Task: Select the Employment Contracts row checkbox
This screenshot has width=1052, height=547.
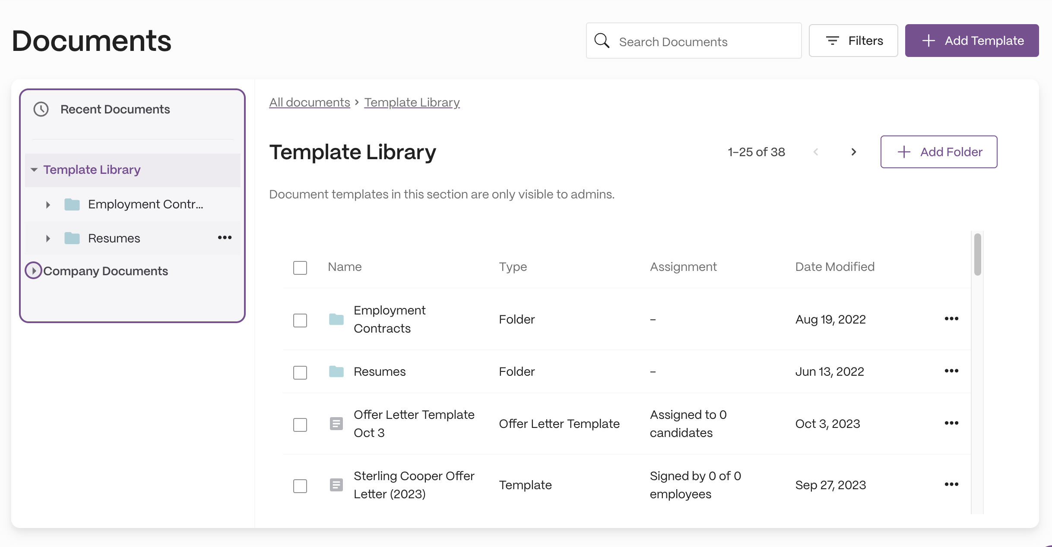Action: click(x=300, y=320)
